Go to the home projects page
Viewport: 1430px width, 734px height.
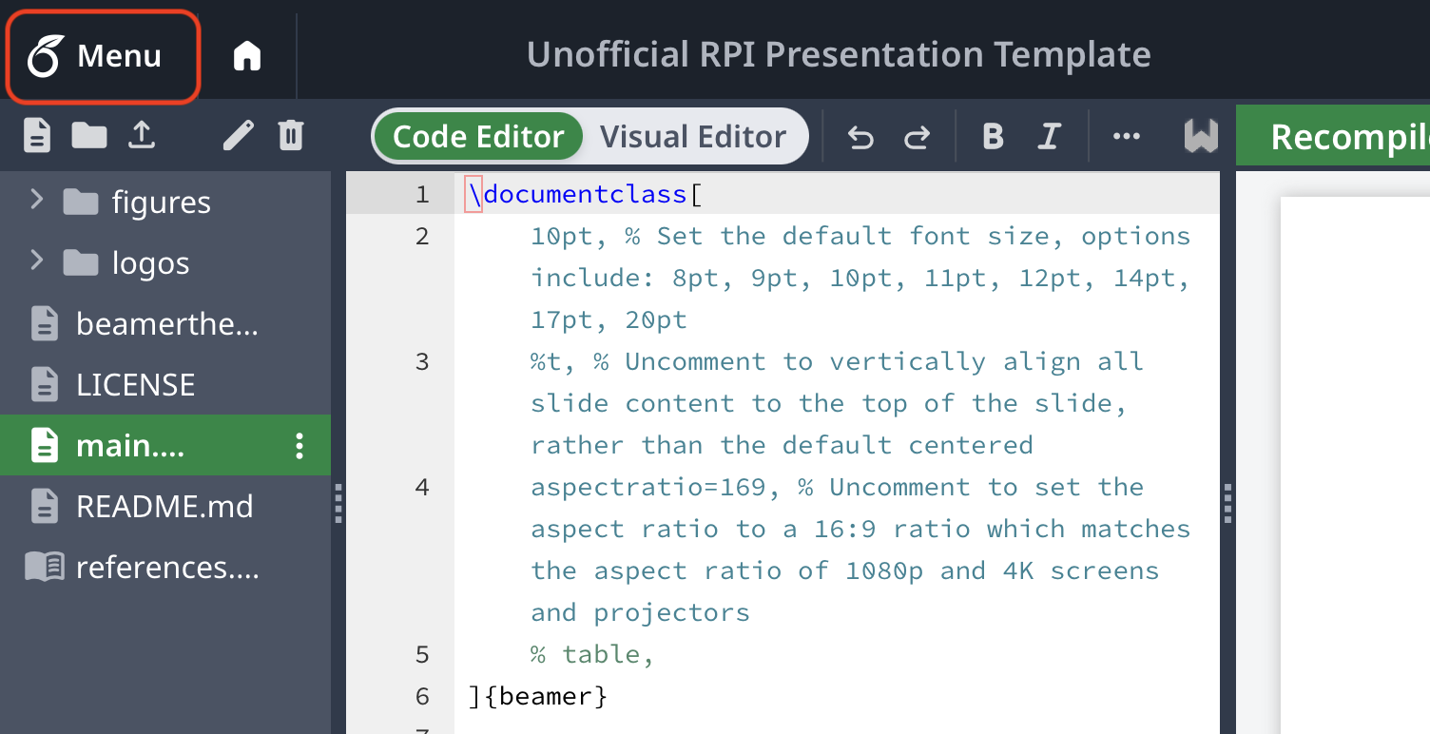coord(247,56)
